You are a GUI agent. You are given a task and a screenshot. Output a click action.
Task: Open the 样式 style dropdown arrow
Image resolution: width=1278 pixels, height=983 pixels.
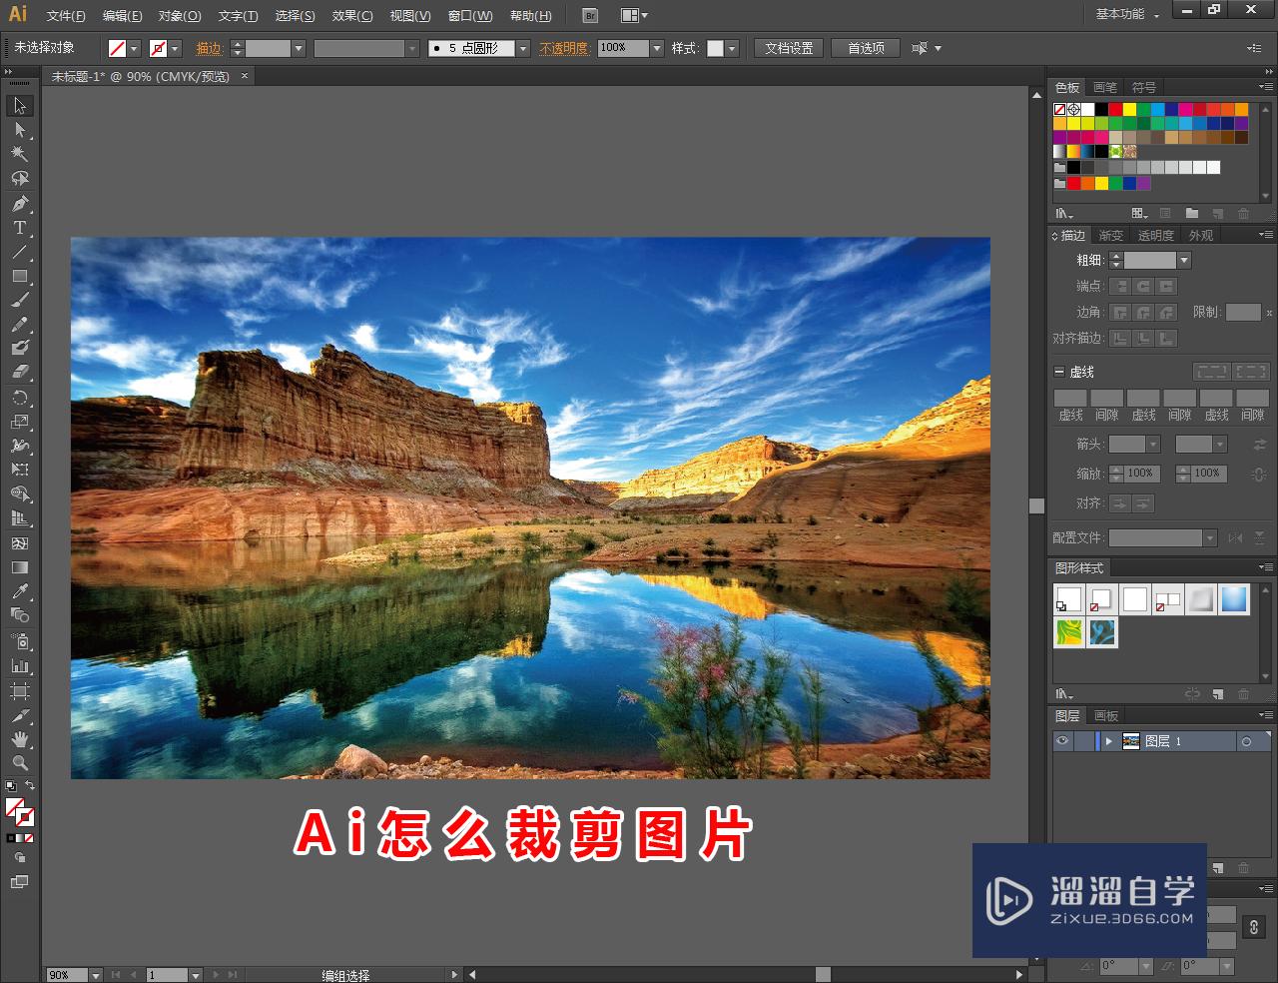[x=732, y=48]
